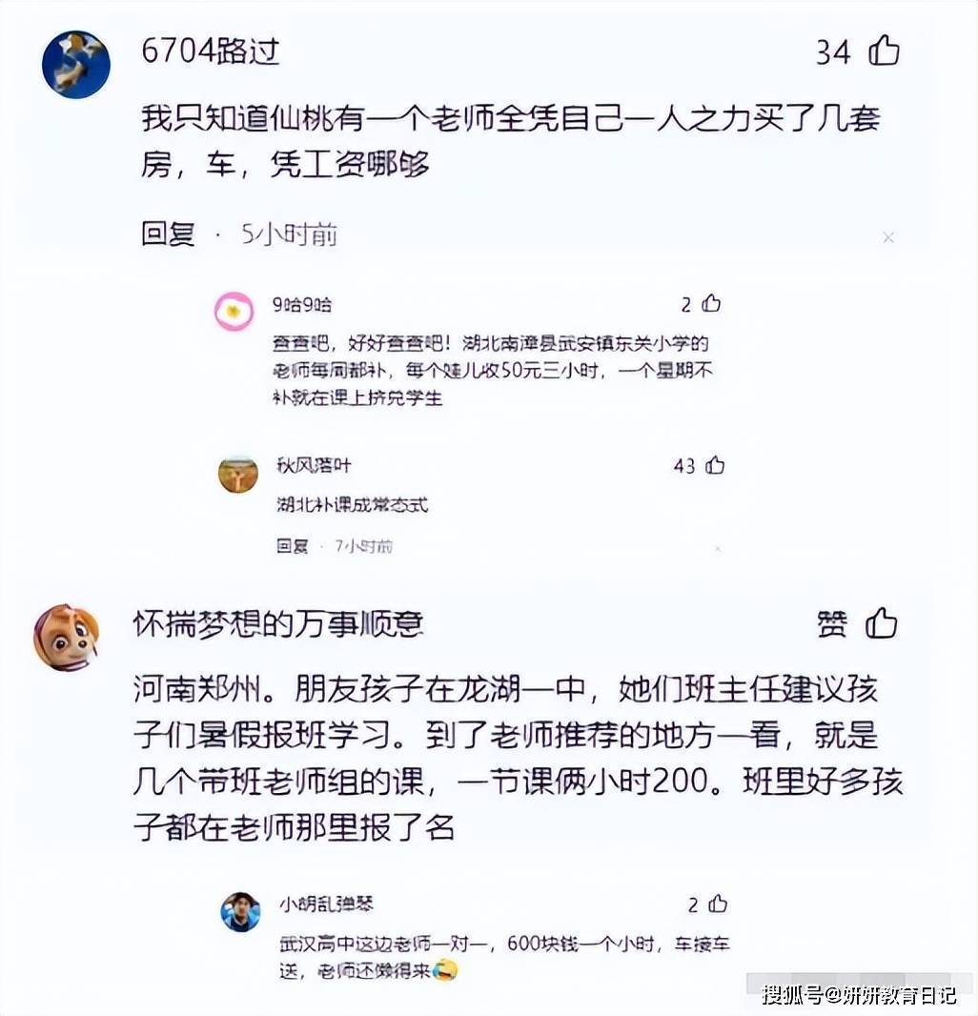The width and height of the screenshot is (978, 1016).
Task: Open 6704路过's profile avatar
Action: (76, 64)
